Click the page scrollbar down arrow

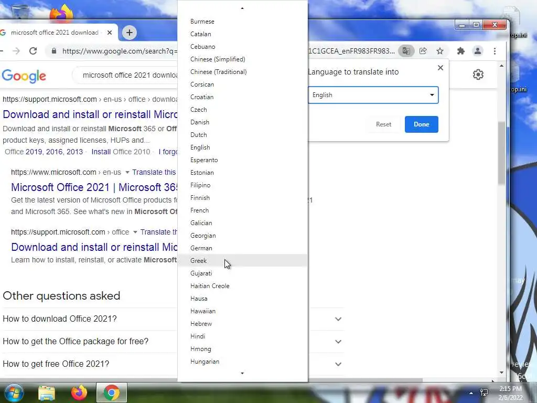pos(501,373)
